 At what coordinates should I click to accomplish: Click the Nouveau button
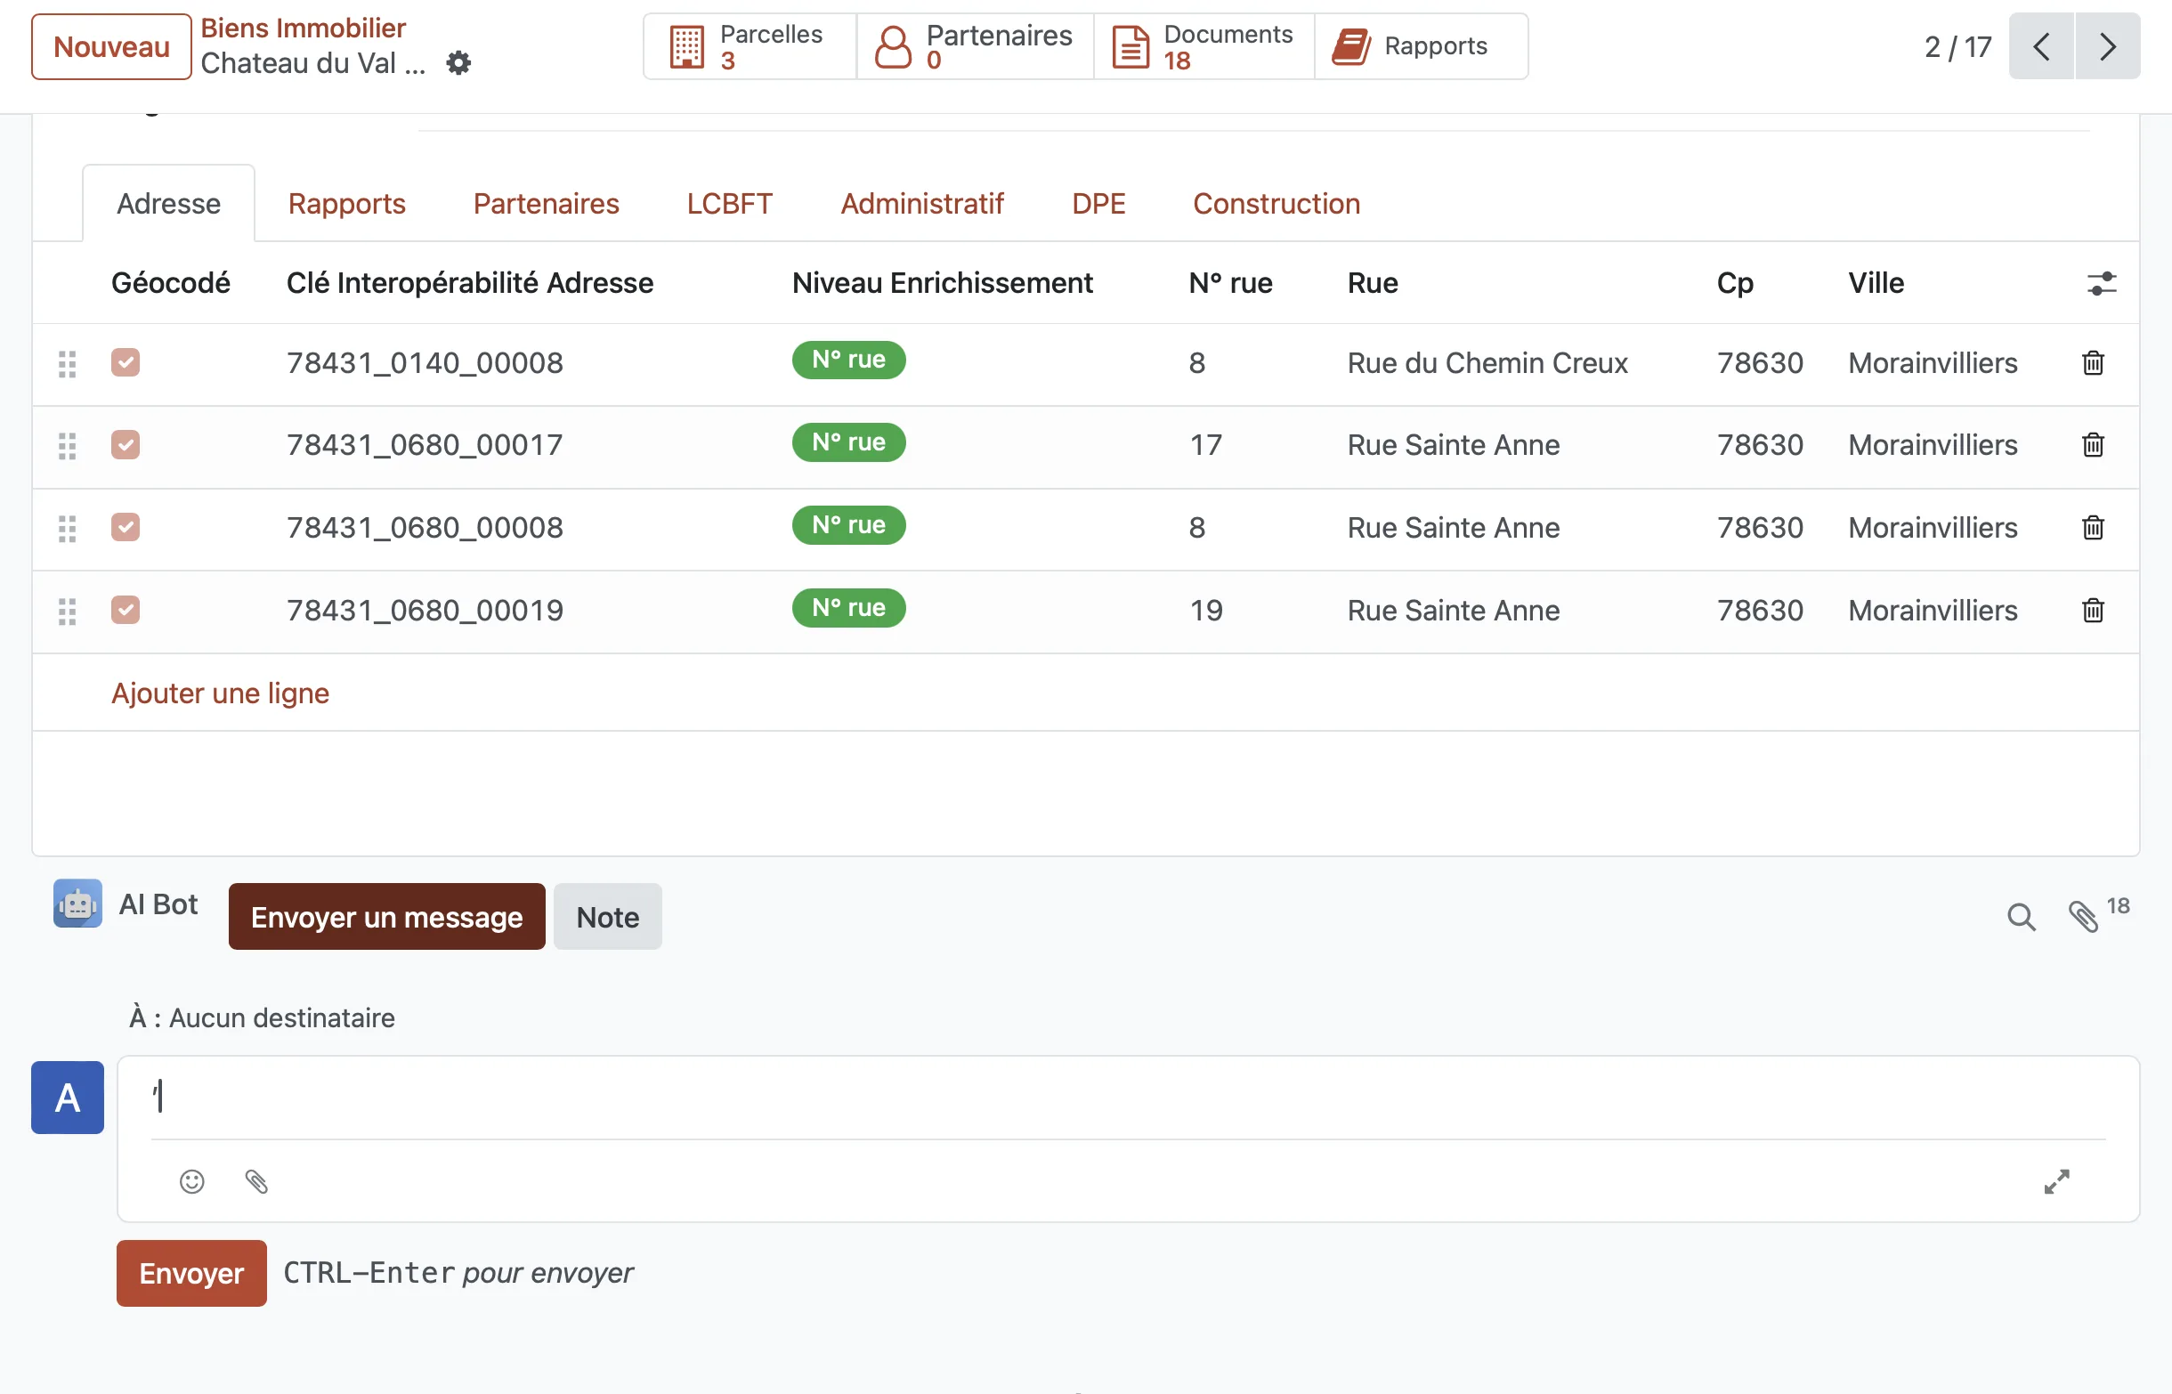click(111, 46)
